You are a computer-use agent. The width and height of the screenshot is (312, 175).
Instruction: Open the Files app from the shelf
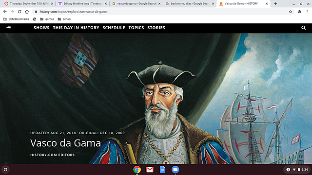(175, 170)
